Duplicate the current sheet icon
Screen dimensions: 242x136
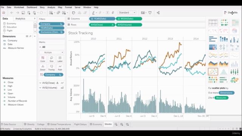point(58,13)
